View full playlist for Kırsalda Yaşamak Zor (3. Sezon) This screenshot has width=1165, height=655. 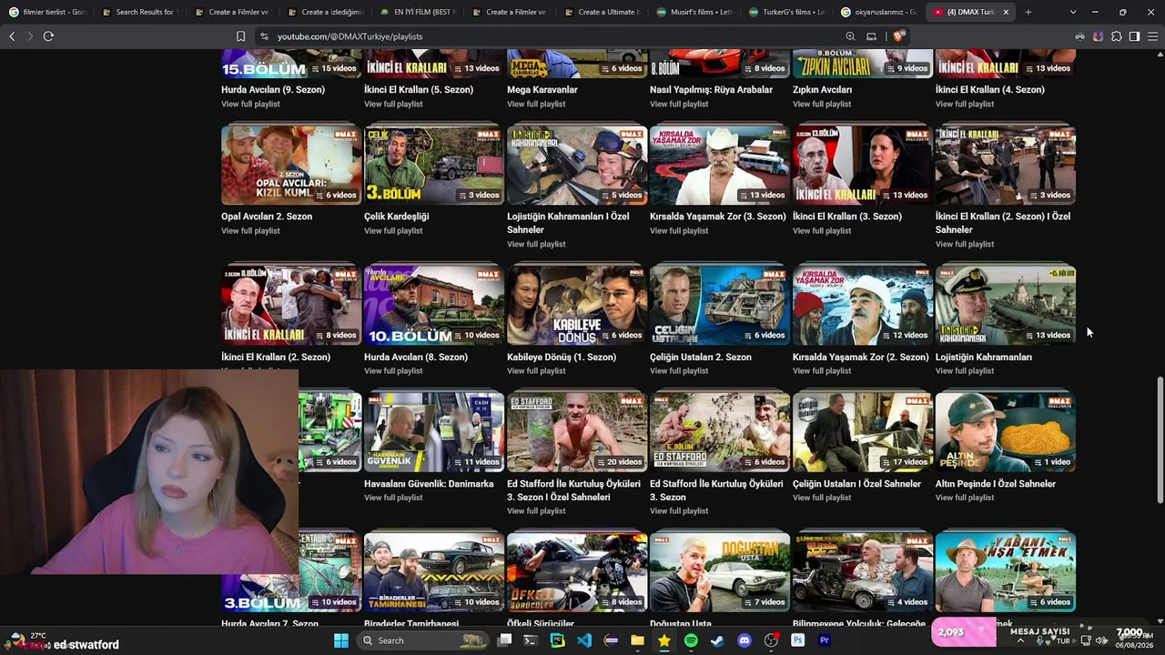(679, 230)
